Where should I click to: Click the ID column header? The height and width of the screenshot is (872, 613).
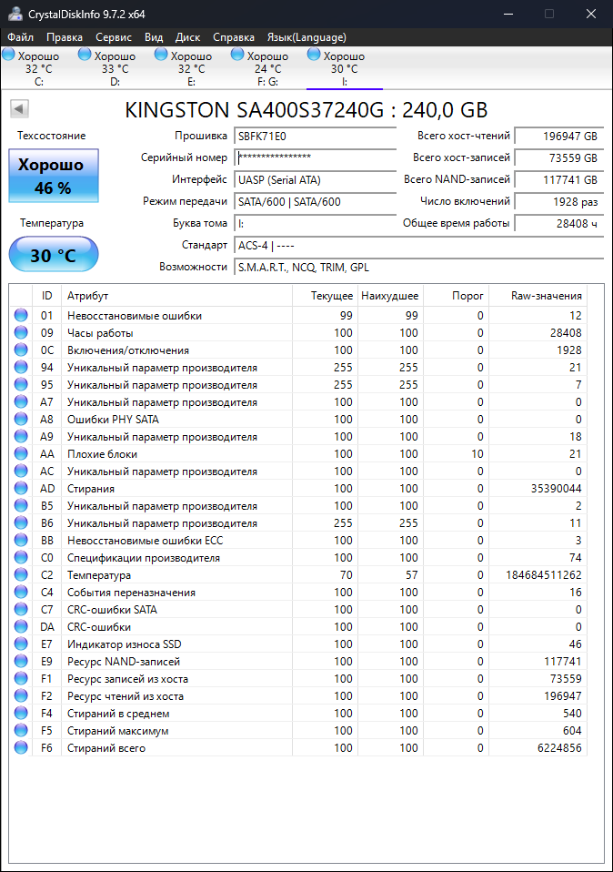pyautogui.click(x=47, y=296)
